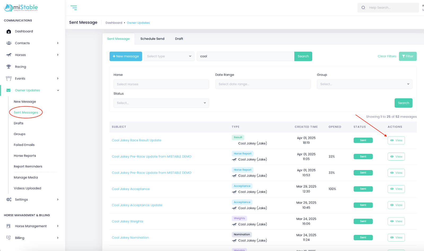Click the Settings gears icon
This screenshot has height=251, width=424.
9,200
